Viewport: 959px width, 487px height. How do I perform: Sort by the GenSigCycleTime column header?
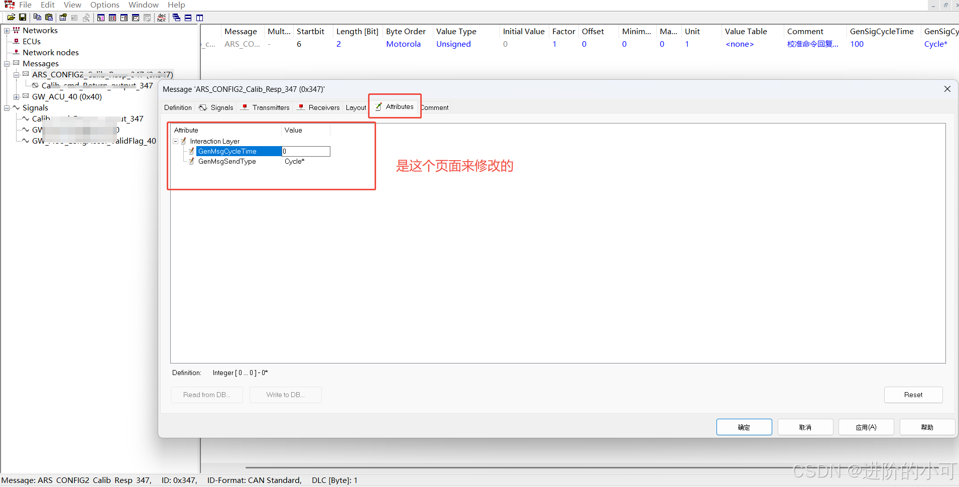(883, 31)
